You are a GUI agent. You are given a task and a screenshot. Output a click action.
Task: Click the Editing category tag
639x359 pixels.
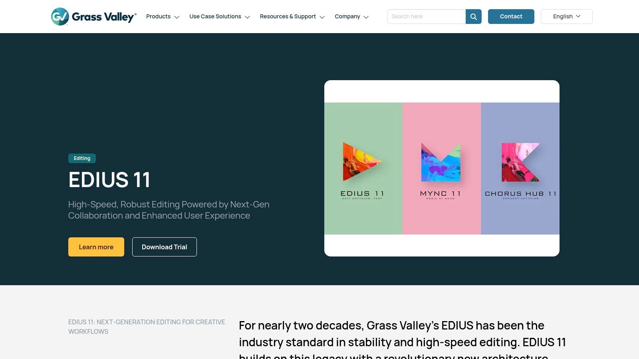[x=82, y=158]
